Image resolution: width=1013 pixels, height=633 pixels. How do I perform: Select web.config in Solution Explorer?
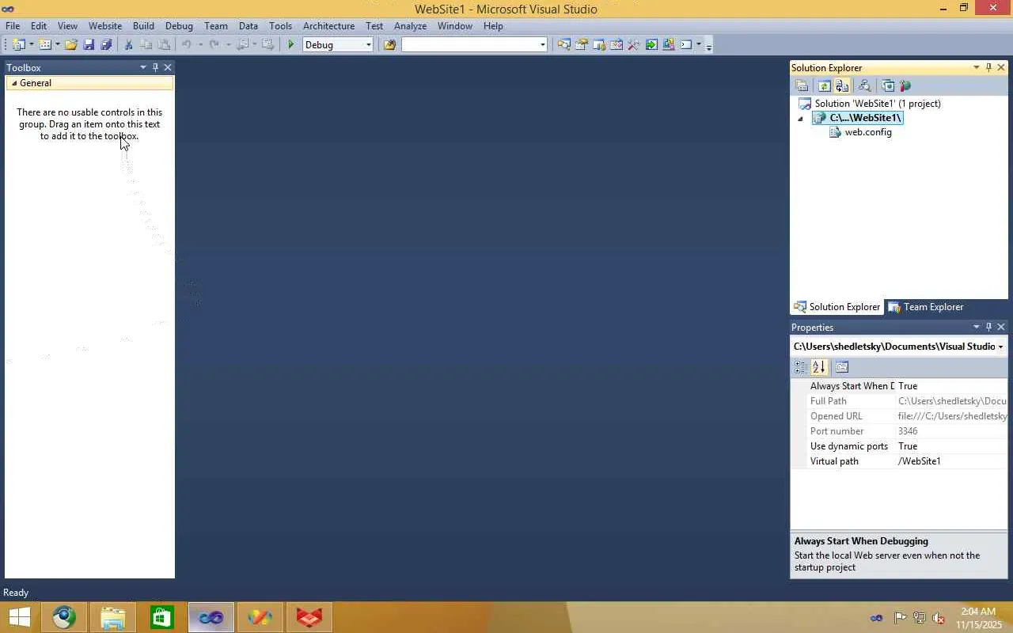[x=868, y=132]
